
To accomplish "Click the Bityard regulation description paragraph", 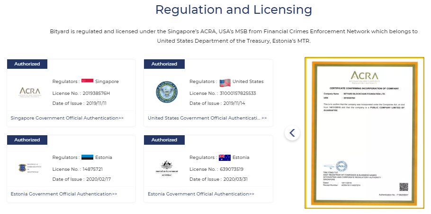I will pos(233,36).
